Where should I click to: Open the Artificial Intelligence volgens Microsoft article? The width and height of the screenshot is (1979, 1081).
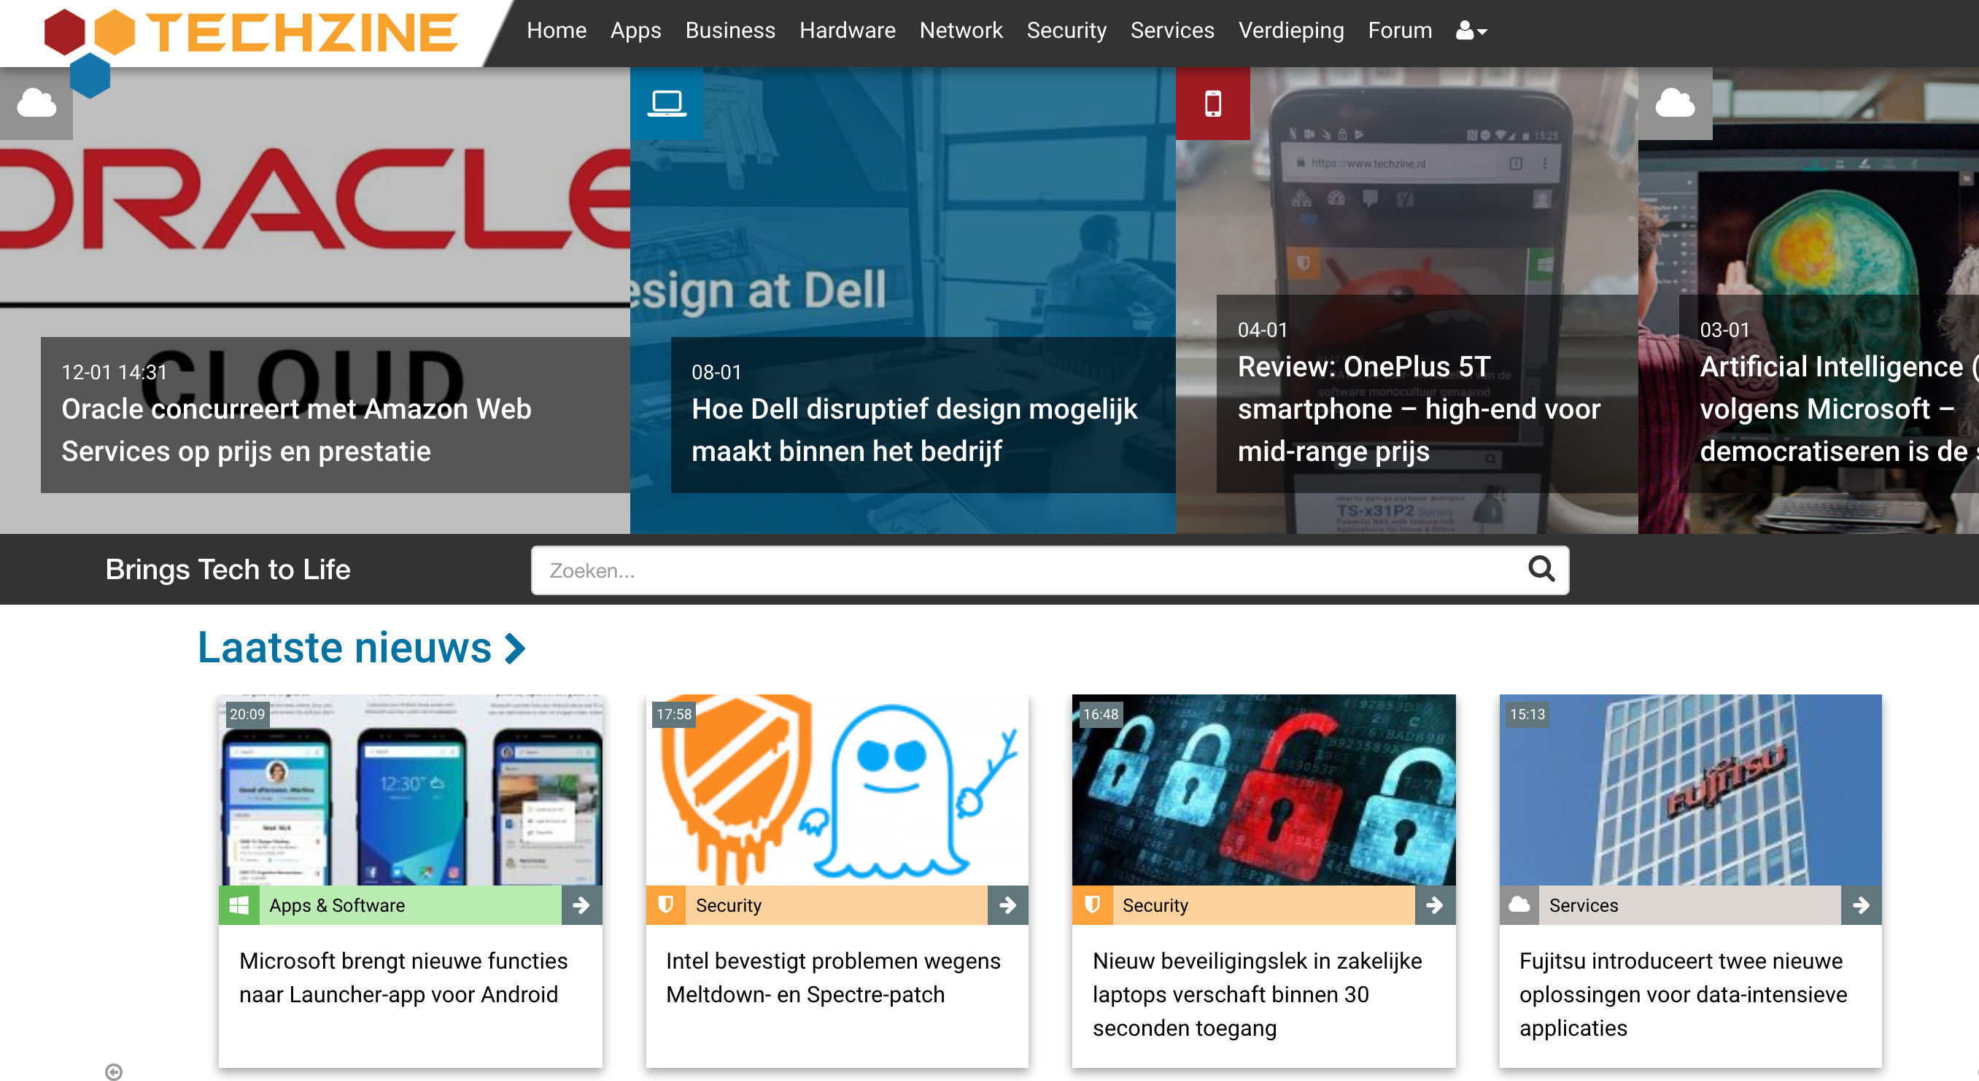pyautogui.click(x=1838, y=408)
